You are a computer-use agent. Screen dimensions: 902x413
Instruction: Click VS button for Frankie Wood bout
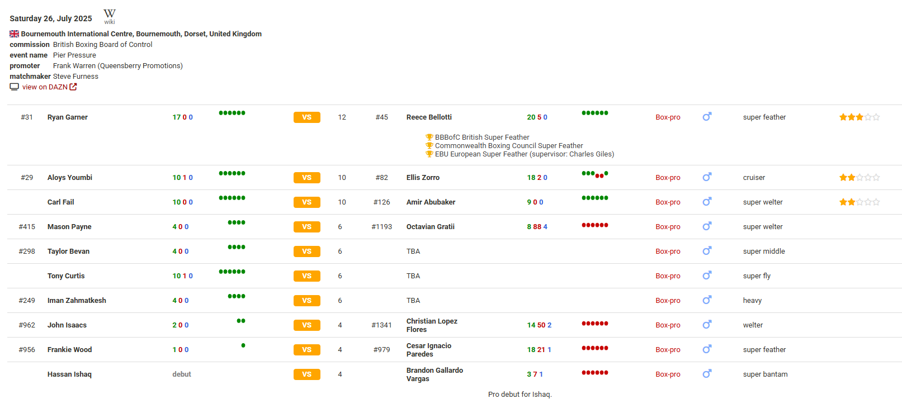pyautogui.click(x=307, y=350)
